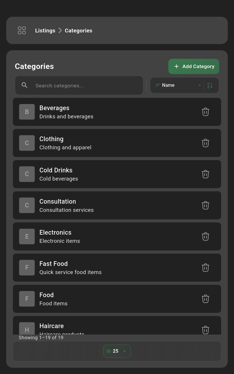Viewport: 234px width, 374px height.
Task: Expand the page-size dropdown showing 25
Action: coord(117,351)
